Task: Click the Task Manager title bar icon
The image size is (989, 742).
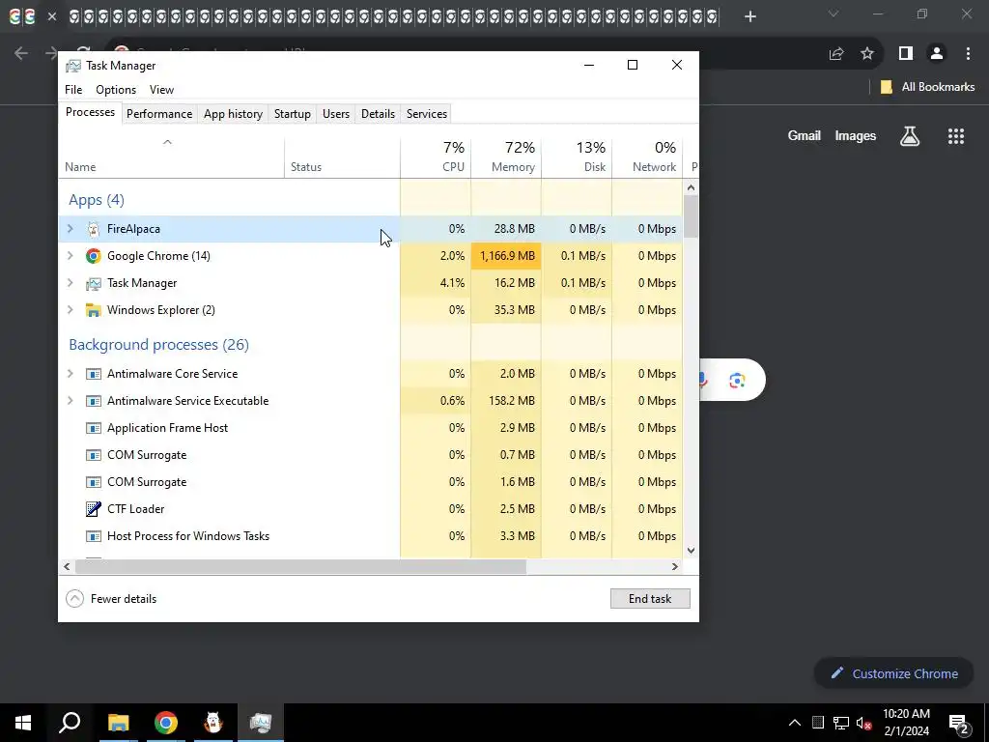Action: [x=73, y=66]
